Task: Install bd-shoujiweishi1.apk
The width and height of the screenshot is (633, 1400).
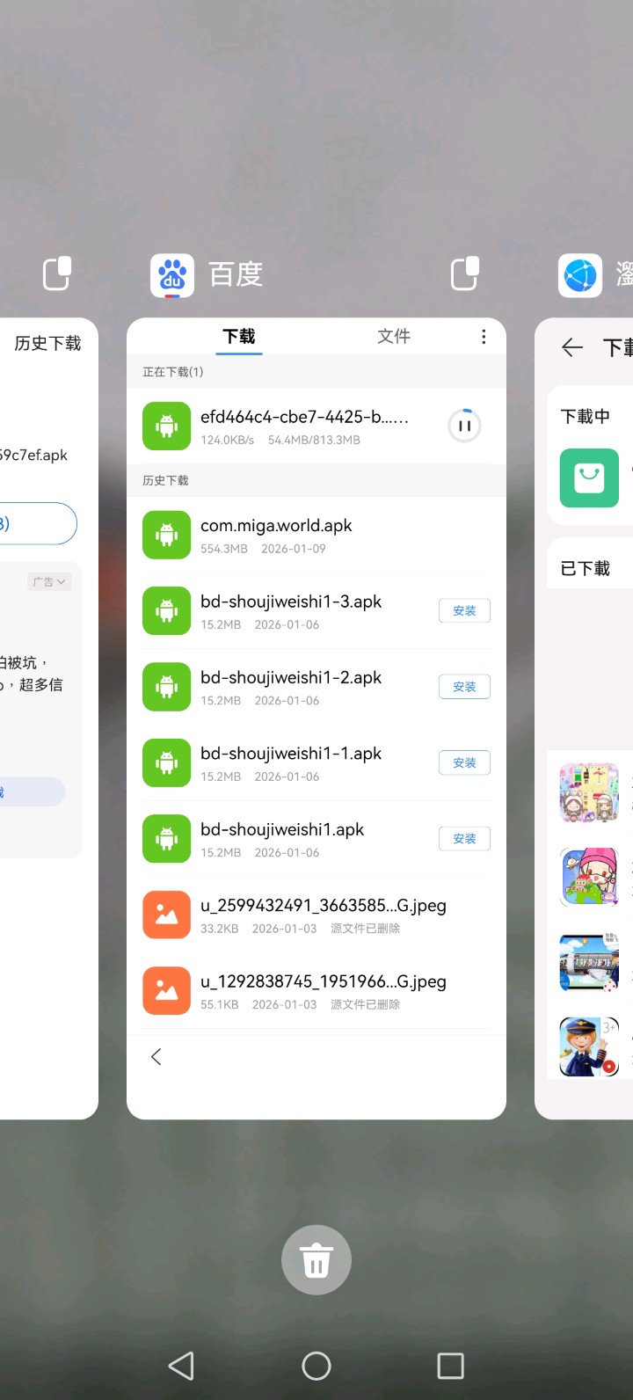Action: coord(464,839)
